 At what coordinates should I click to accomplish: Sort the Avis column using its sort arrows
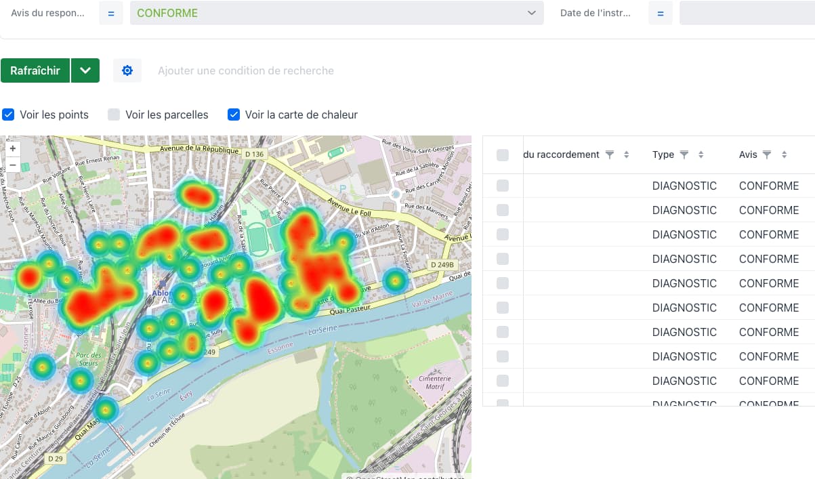pos(784,154)
